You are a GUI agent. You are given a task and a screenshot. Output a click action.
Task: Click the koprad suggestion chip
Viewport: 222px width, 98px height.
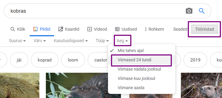point(45,60)
